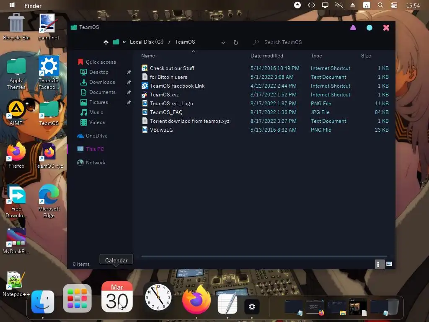
Task: Click input language A indicator
Action: 366,5
